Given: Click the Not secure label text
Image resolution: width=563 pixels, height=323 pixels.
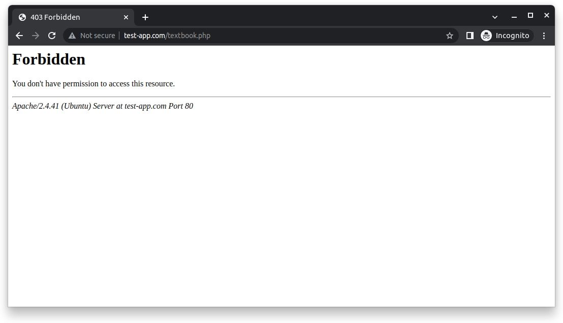Looking at the screenshot, I should pos(97,36).
